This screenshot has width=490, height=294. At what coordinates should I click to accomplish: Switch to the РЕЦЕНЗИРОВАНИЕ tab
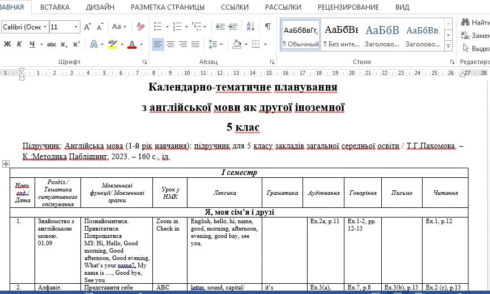click(x=348, y=7)
